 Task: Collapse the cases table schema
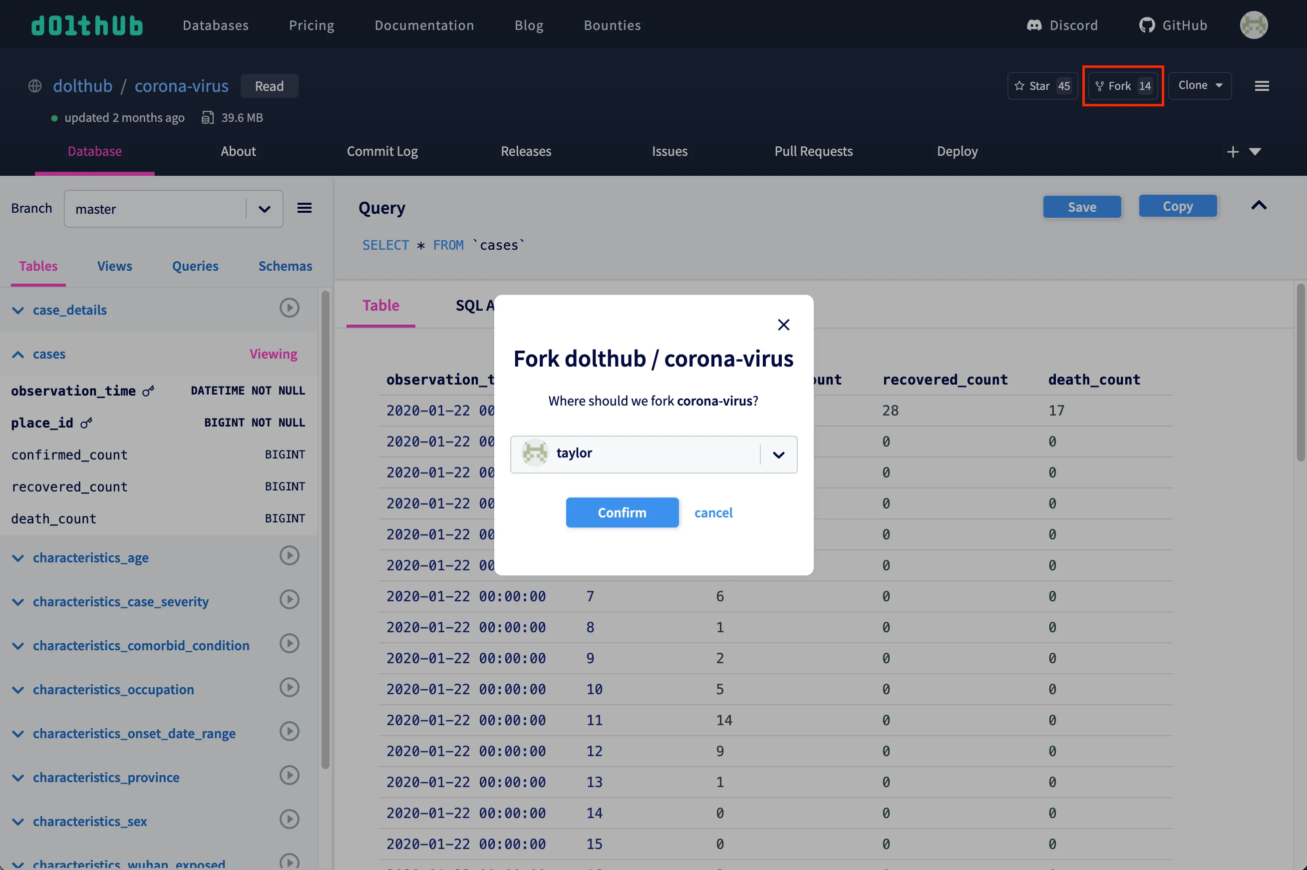pos(18,354)
